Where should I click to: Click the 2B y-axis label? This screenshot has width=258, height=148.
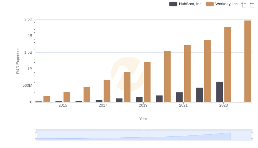click(x=30, y=36)
